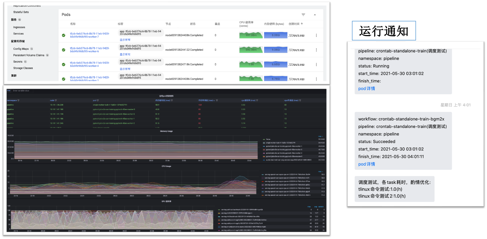Click the worker-7 green status check icon
This screenshot has width=487, height=239.
point(64,35)
